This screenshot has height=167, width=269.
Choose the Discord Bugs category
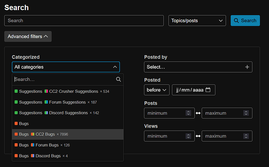68,156
